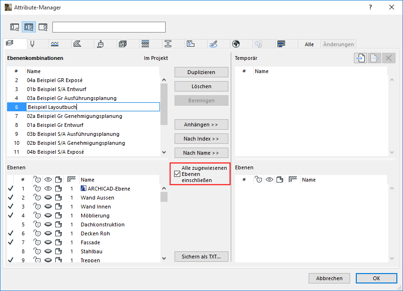Select 02b Beispiel S/A Genehmigungsplanung row
The height and width of the screenshot is (291, 403).
click(84, 143)
